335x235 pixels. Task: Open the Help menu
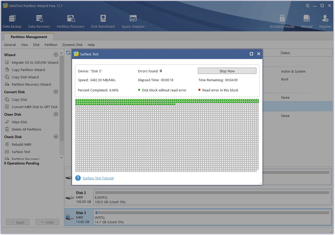pyautogui.click(x=91, y=45)
